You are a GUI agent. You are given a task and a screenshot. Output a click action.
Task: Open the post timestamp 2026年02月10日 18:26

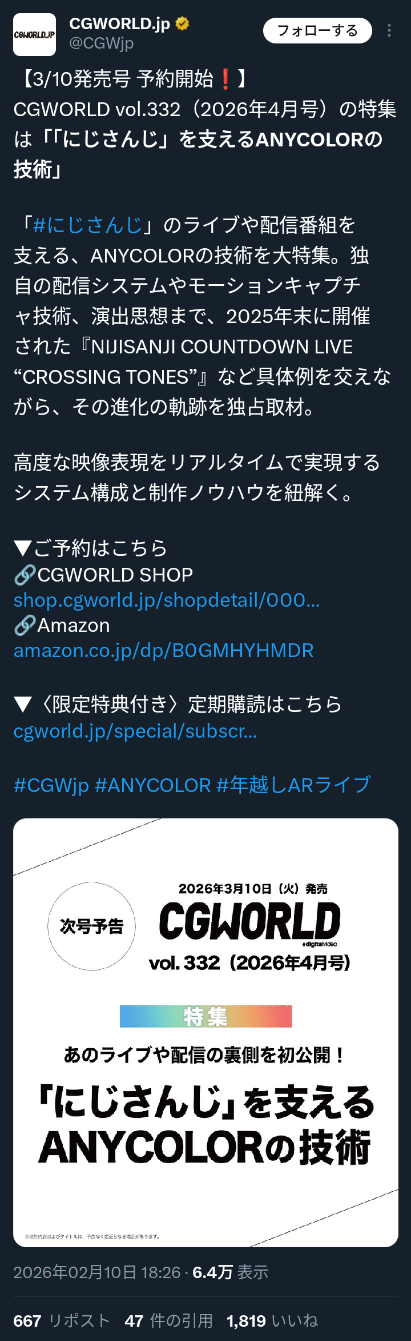[x=97, y=1272]
